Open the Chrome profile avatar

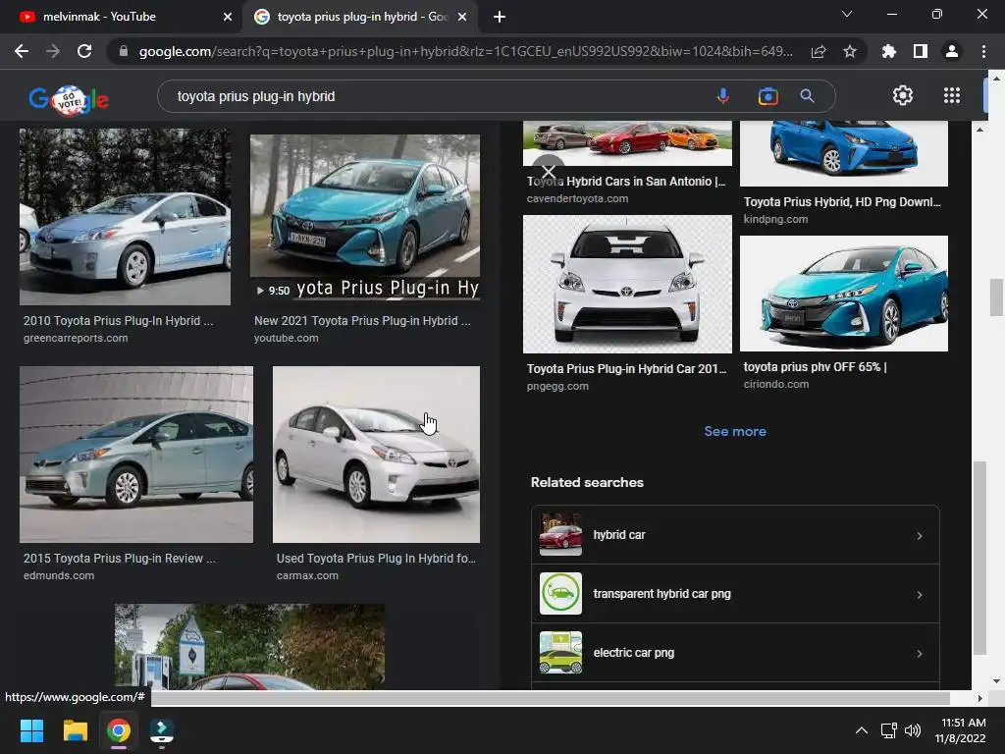click(x=952, y=51)
